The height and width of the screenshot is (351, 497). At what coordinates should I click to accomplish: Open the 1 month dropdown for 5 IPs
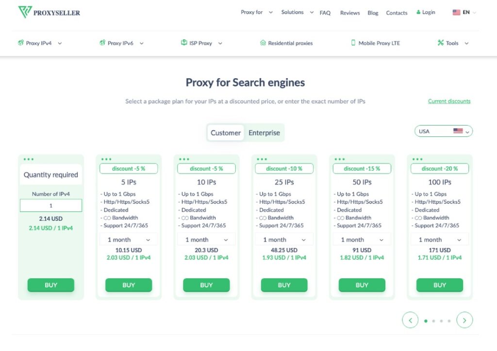click(x=128, y=240)
